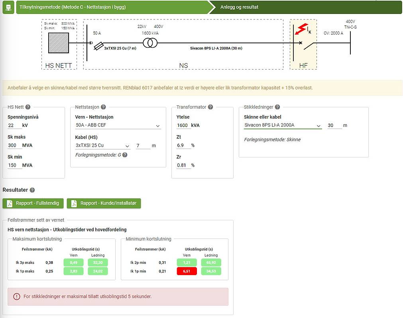Edit Sk maks MVA field

(14, 145)
